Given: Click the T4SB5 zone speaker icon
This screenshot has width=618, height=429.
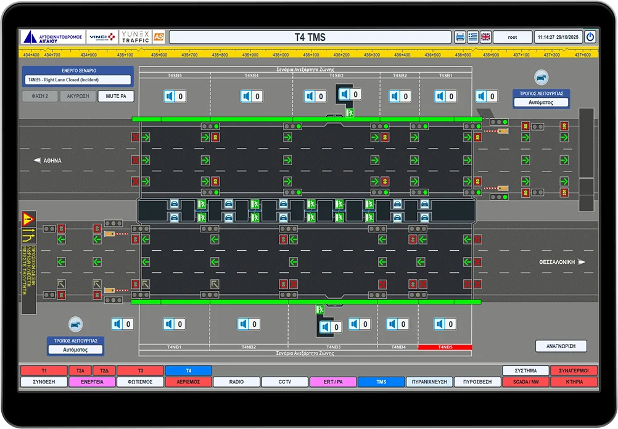Looking at the screenshot, I should click(x=169, y=96).
